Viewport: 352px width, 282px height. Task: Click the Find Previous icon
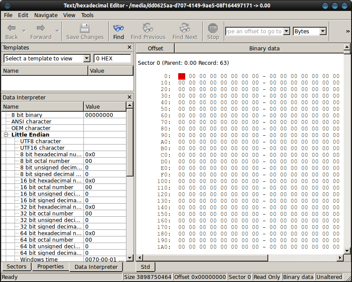[148, 28]
